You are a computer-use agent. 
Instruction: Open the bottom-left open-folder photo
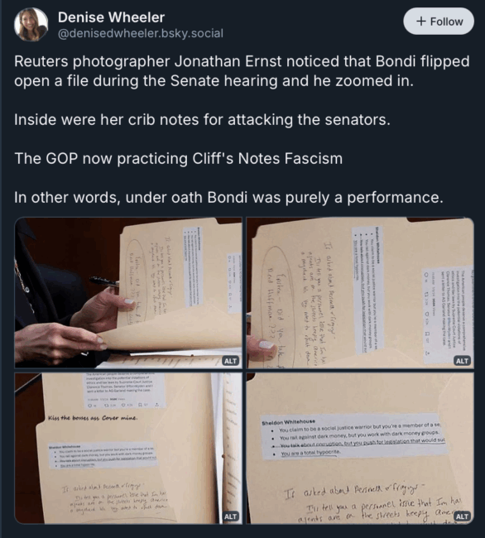click(128, 448)
